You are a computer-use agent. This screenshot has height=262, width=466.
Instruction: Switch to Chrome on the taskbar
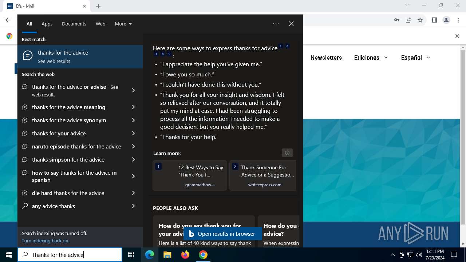tap(203, 255)
